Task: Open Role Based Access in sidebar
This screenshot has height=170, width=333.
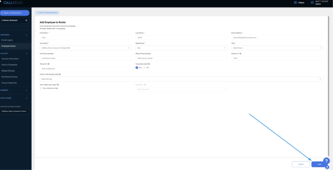Action: click(9, 77)
